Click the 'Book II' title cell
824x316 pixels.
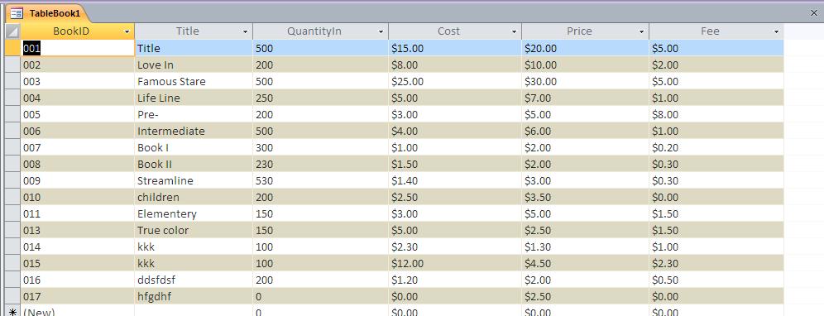(194, 164)
